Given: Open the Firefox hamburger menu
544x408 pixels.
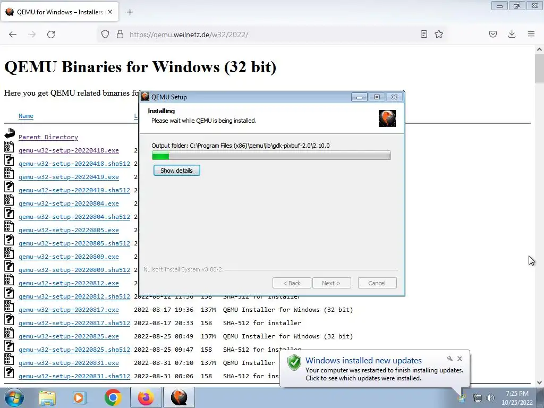Looking at the screenshot, I should 531,34.
